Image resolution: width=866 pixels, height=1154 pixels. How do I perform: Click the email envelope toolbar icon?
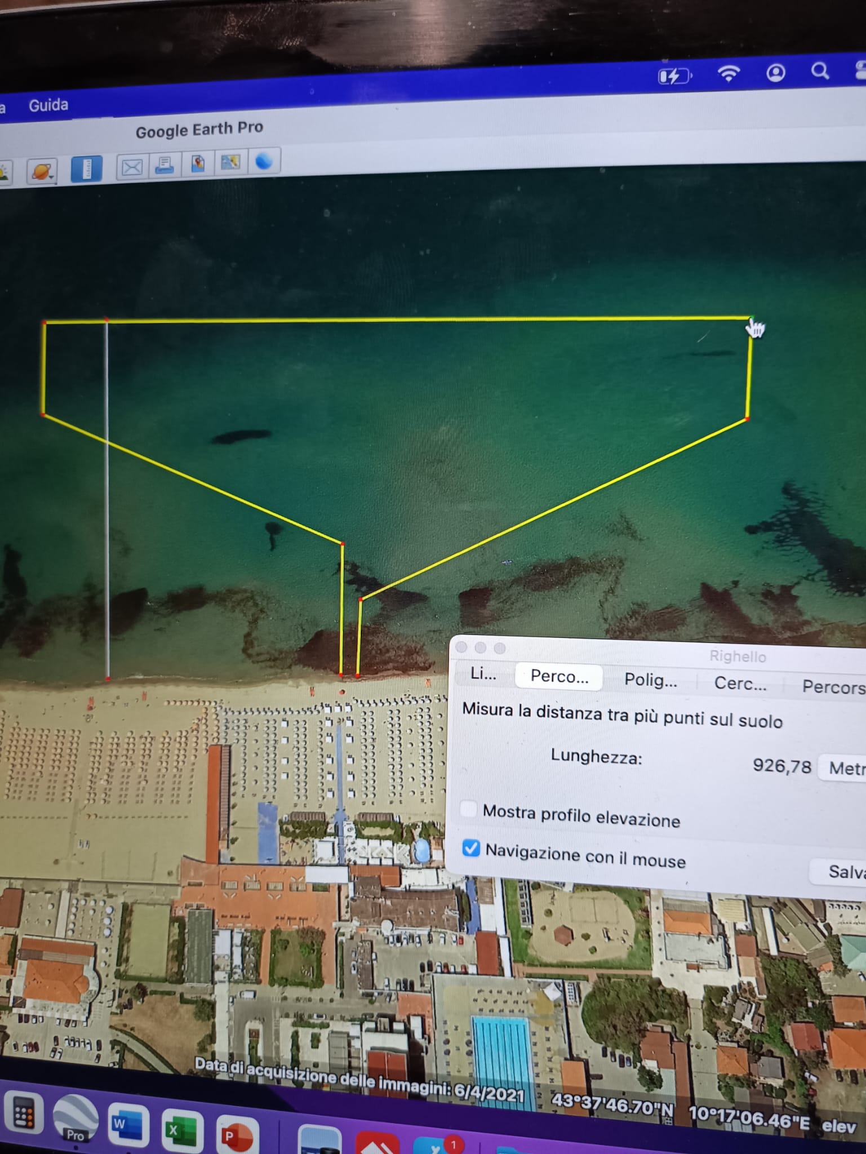click(x=132, y=167)
